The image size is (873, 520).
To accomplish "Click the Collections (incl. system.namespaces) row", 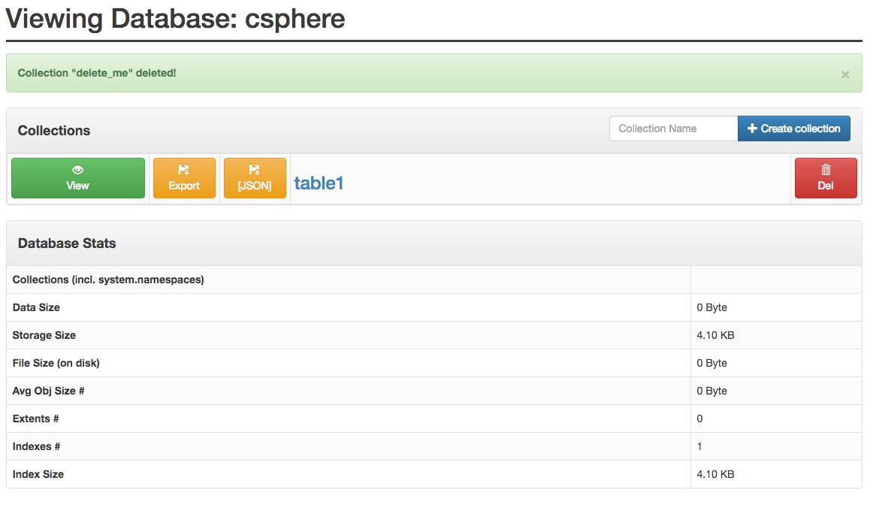I will point(108,280).
